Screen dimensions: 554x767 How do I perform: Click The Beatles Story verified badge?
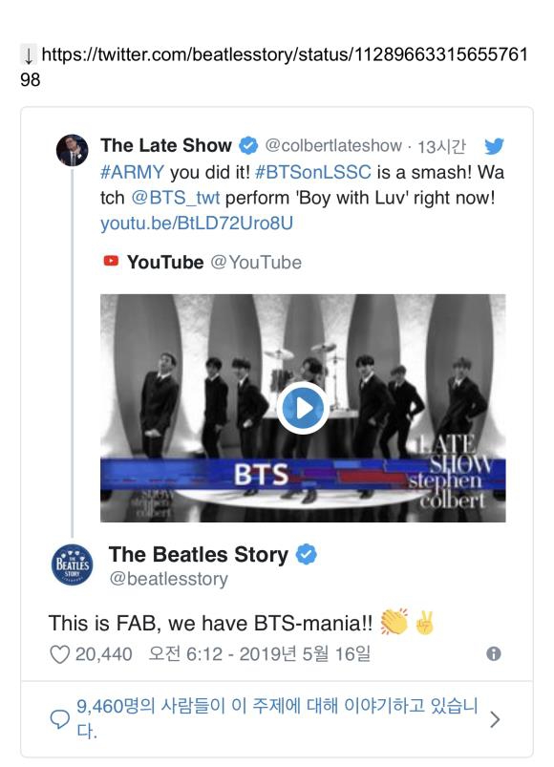click(307, 554)
